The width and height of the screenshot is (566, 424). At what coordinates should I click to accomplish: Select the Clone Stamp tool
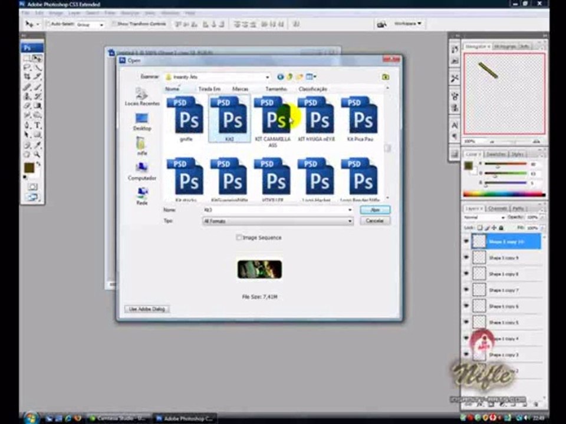[x=27, y=96]
